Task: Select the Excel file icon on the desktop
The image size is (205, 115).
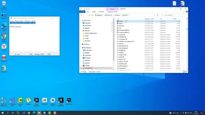Action: pos(4,69)
